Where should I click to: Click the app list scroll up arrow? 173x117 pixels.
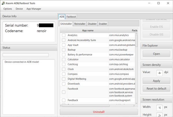coord(136,34)
